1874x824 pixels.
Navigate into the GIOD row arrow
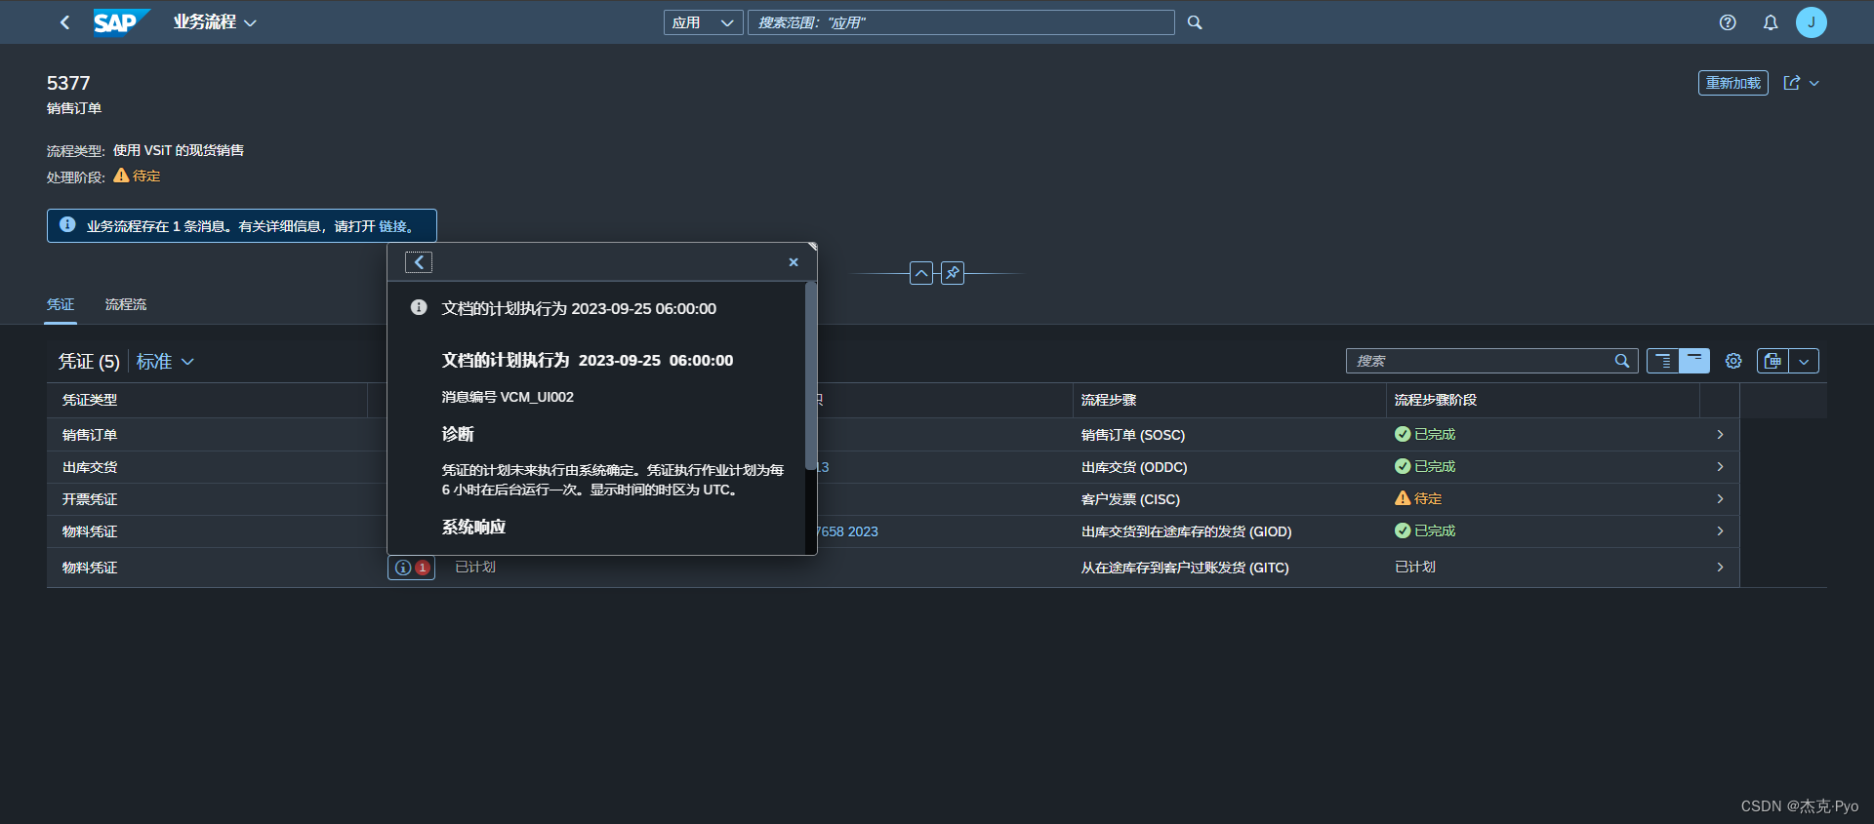click(x=1720, y=531)
